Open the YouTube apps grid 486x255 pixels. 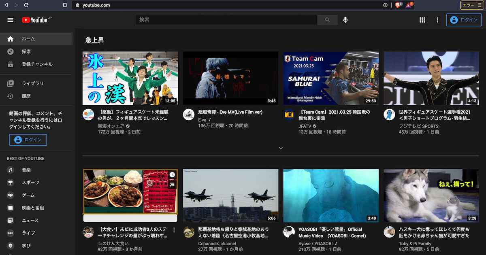[x=422, y=19]
